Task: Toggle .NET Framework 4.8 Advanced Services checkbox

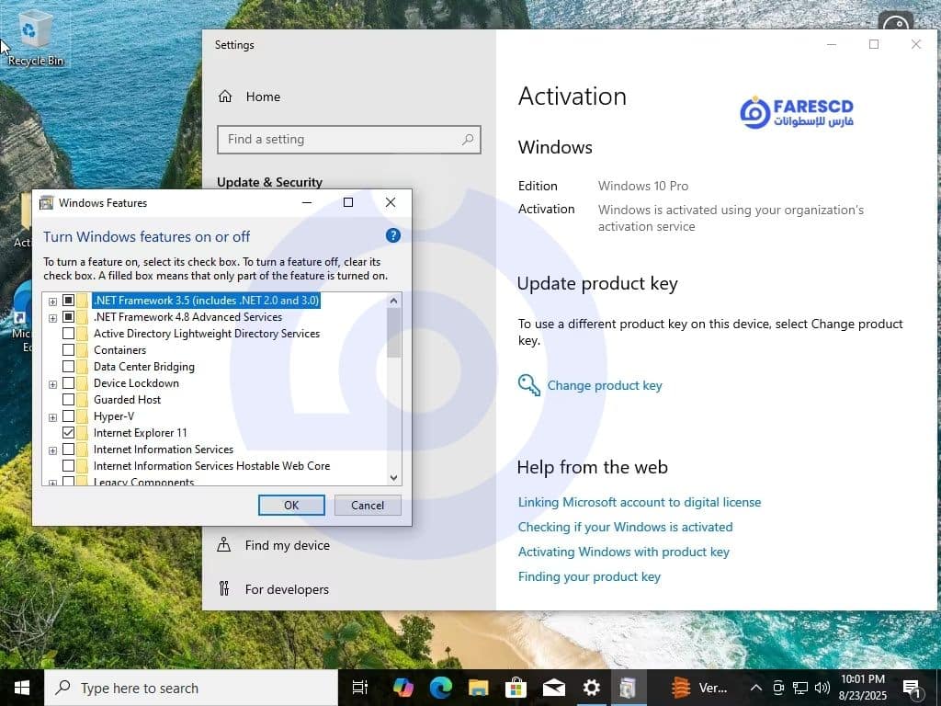Action: 68,316
